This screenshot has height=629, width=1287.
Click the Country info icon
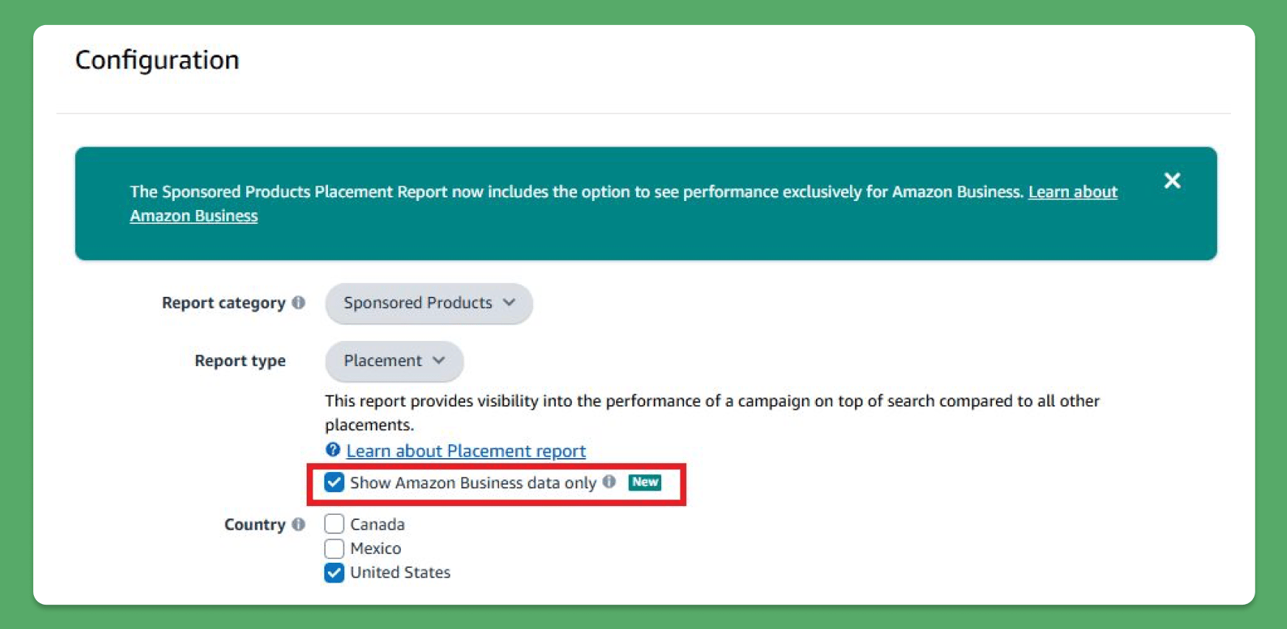click(x=299, y=524)
